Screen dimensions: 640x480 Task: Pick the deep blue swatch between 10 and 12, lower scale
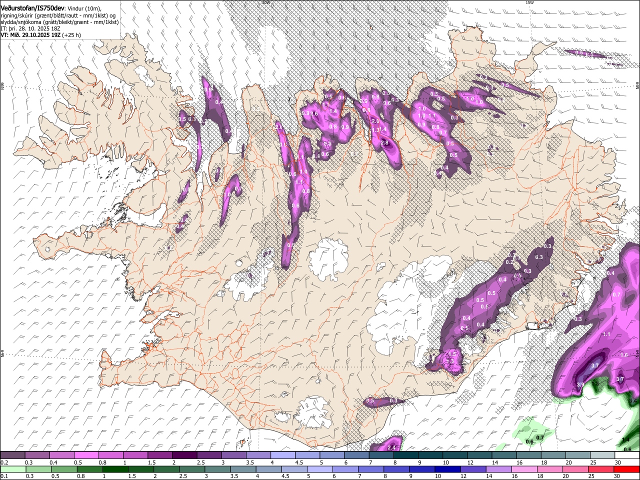point(448,469)
